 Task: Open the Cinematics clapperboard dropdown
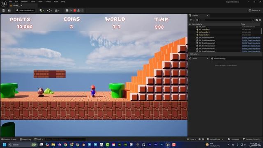point(57,10)
